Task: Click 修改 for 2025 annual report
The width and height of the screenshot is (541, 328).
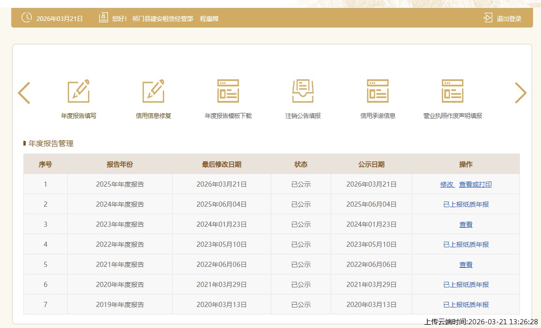Action: click(447, 184)
